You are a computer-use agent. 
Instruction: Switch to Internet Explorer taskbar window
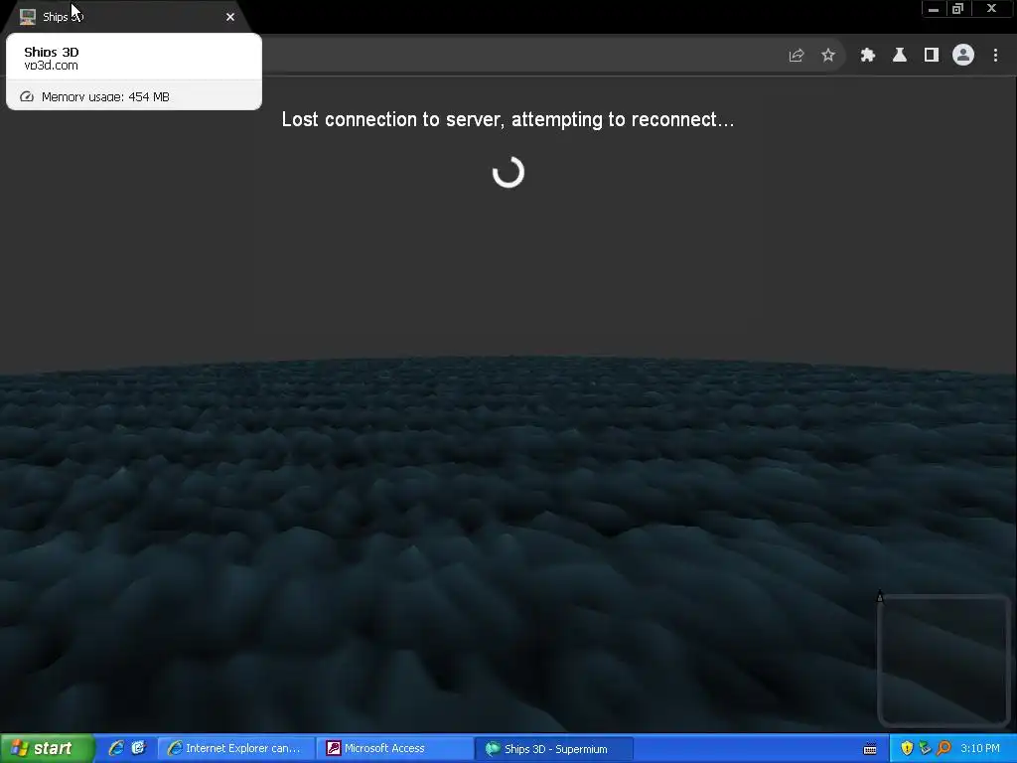click(236, 749)
